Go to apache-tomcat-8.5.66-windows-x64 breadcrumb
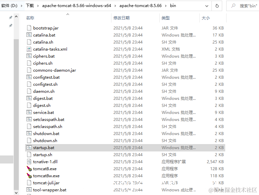This screenshot has width=259, height=195. 77,6
